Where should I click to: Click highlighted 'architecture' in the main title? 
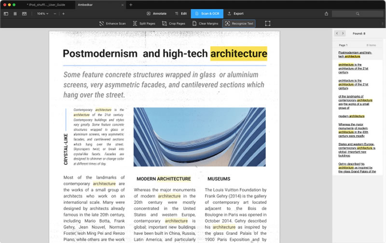[x=238, y=54]
